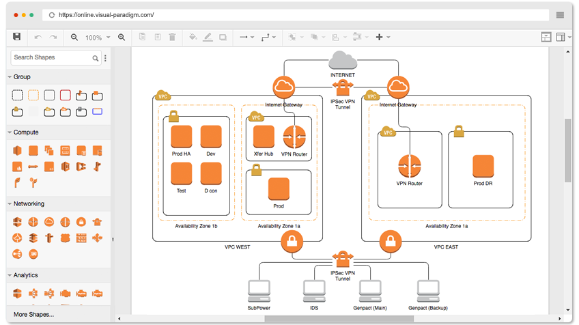Click the Save floppy disk icon
This screenshot has height=325, width=579.
(16, 37)
